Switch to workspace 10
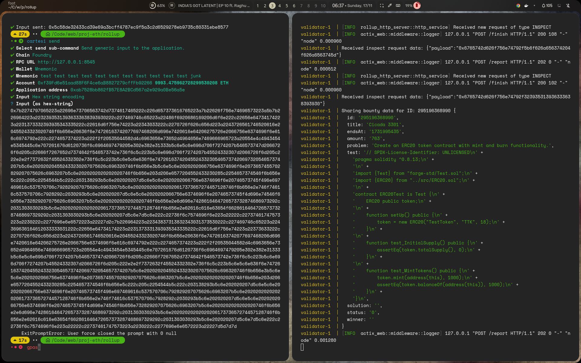The image size is (581, 363). click(323, 5)
